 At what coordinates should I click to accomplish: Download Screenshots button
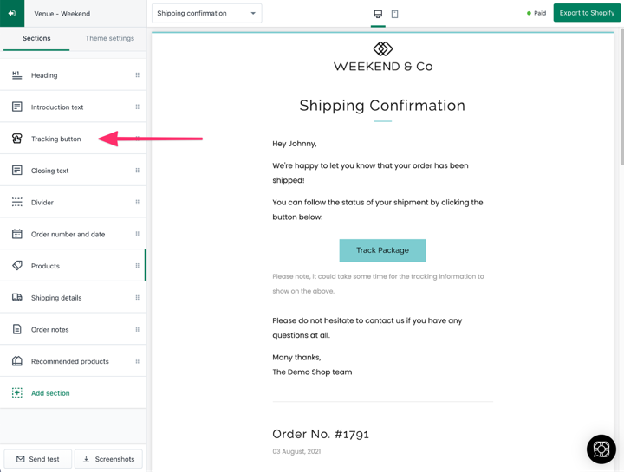pyautogui.click(x=108, y=459)
